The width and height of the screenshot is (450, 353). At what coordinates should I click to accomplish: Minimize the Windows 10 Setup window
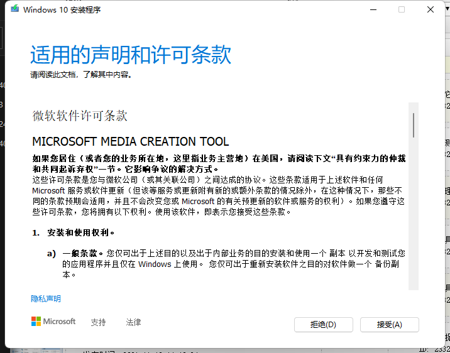point(373,9)
